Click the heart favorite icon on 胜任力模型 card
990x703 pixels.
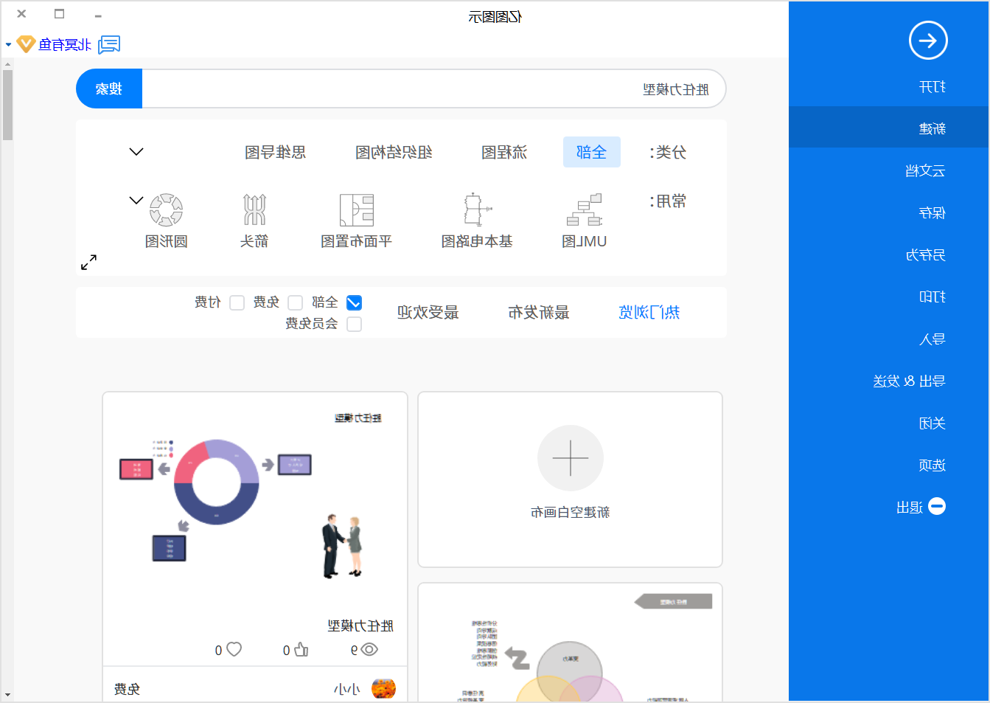pyautogui.click(x=234, y=649)
